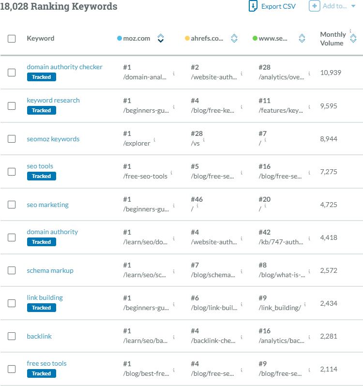Toggle checkbox for backlink keyword row
The width and height of the screenshot is (363, 386).
coord(12,336)
